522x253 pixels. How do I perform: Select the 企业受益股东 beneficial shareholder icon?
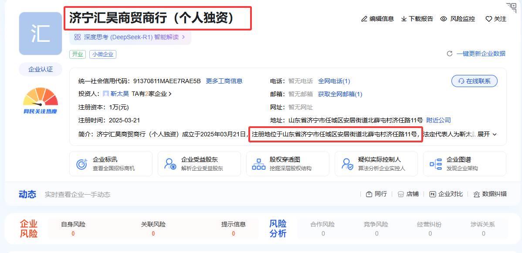click(170, 163)
